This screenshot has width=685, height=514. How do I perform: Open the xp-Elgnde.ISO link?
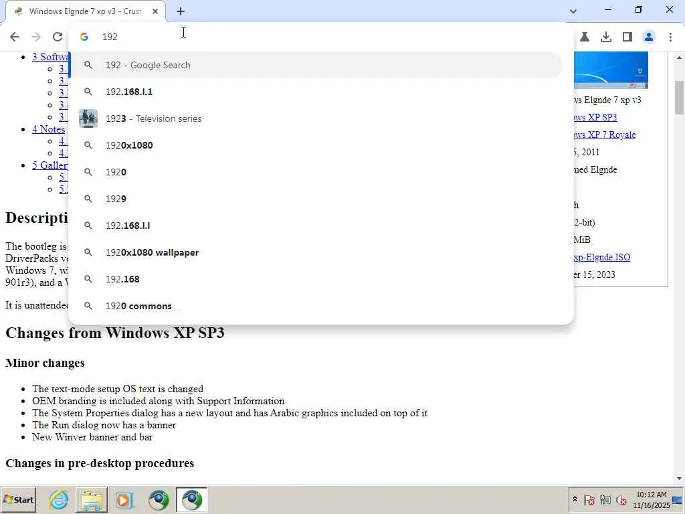tap(602, 257)
